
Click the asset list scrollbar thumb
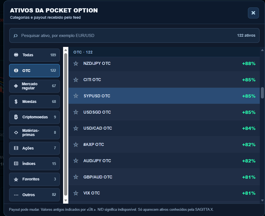pos(262,93)
